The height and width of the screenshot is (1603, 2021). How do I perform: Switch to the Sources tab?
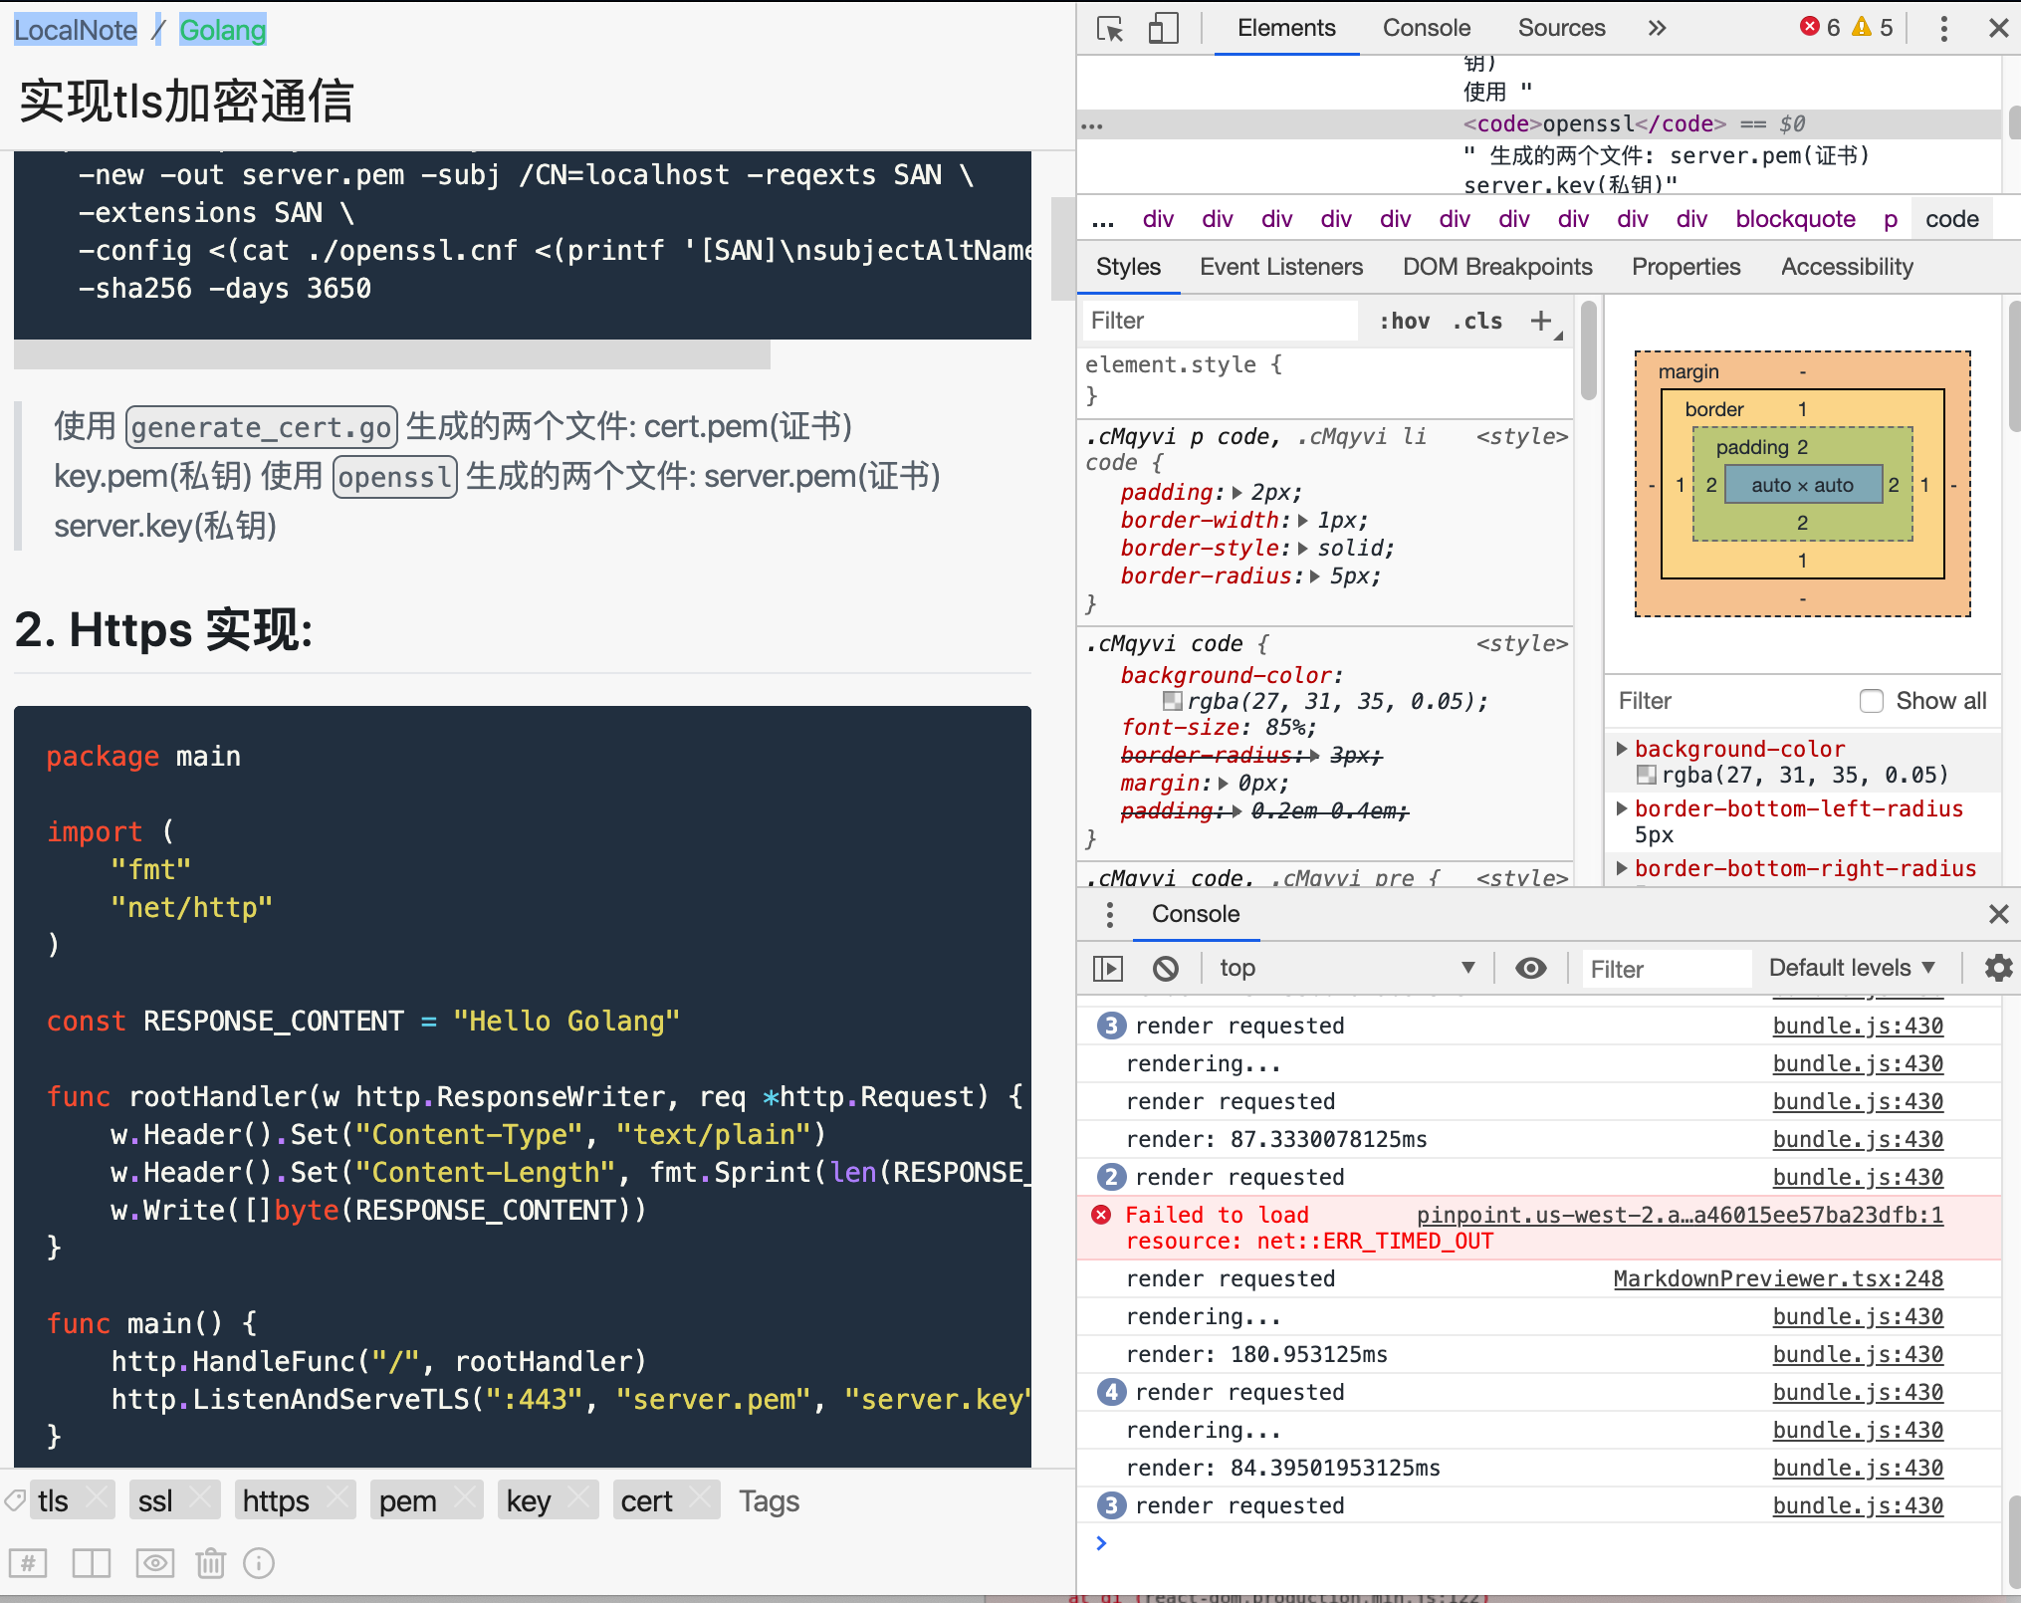point(1561,27)
